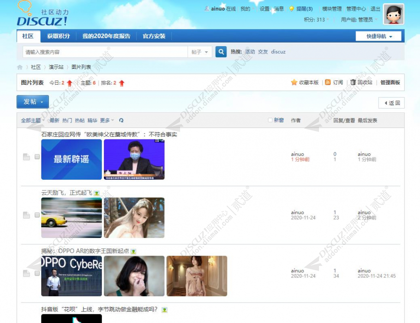Click the search content input field
Image resolution: width=420 pixels, height=323 pixels.
(x=105, y=52)
